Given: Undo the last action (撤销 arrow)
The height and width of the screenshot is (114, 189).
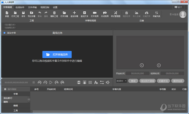Looking at the screenshot, I should 40,14.
